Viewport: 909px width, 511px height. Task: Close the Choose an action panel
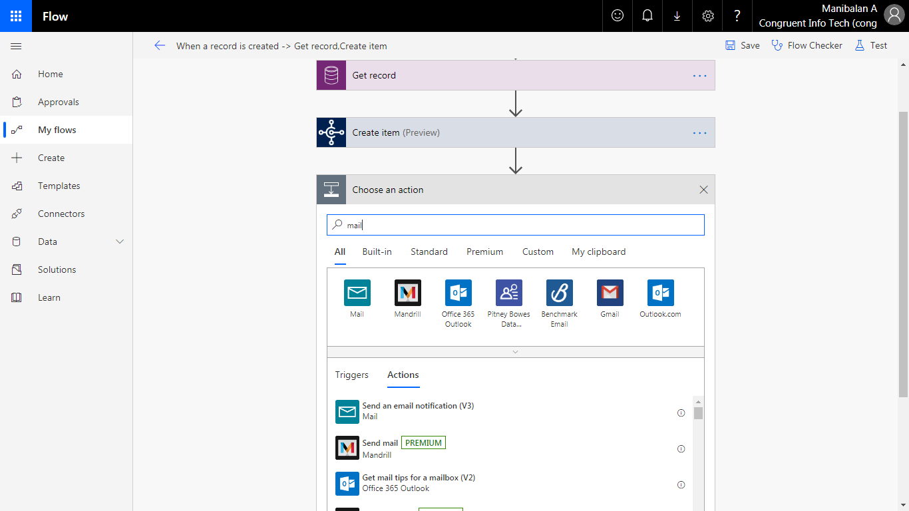pos(704,190)
